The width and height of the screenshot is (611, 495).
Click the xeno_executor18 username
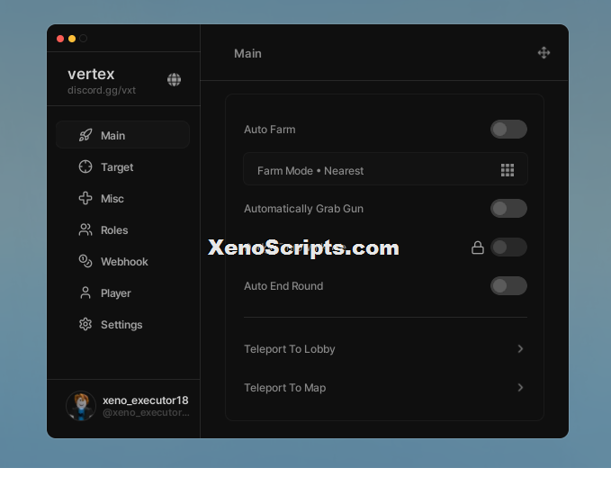coord(146,400)
